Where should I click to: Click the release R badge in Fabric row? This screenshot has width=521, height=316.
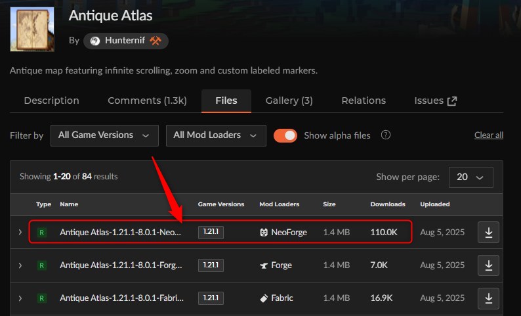click(41, 298)
